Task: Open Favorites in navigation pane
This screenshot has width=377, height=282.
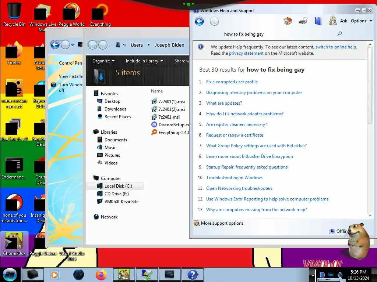Action: (106, 94)
